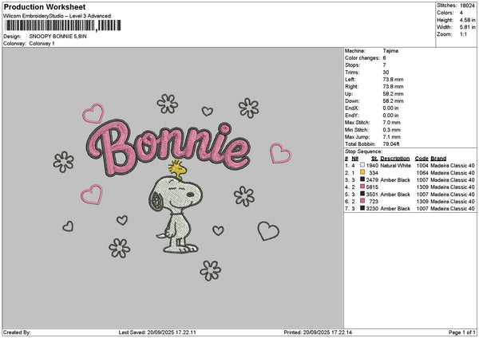Viewport: 479px width, 338px height.
Task: Click the Total Bobbin value '79.04ft'
Action: (x=391, y=144)
